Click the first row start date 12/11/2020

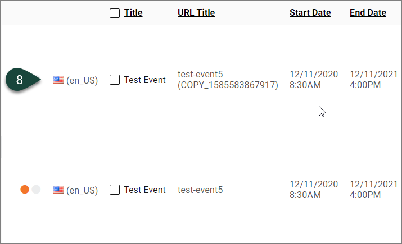314,74
